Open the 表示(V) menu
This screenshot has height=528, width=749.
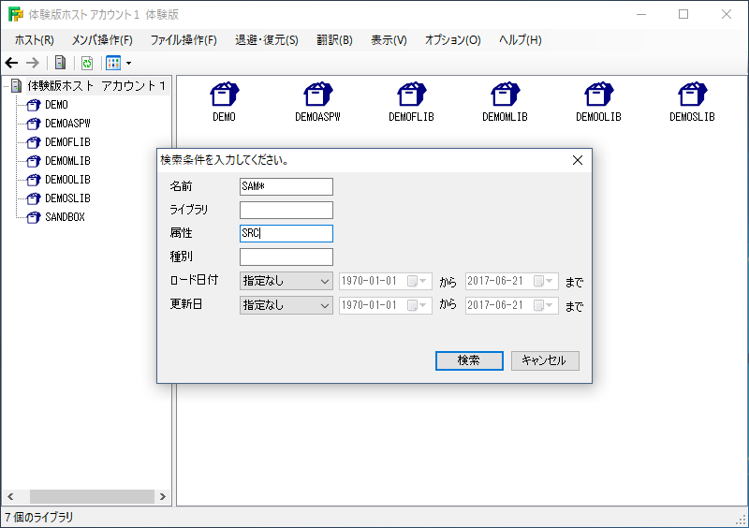tap(389, 40)
